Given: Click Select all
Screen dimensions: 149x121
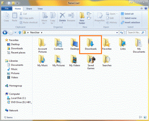Looking at the screenshot, I should pos(127,14).
